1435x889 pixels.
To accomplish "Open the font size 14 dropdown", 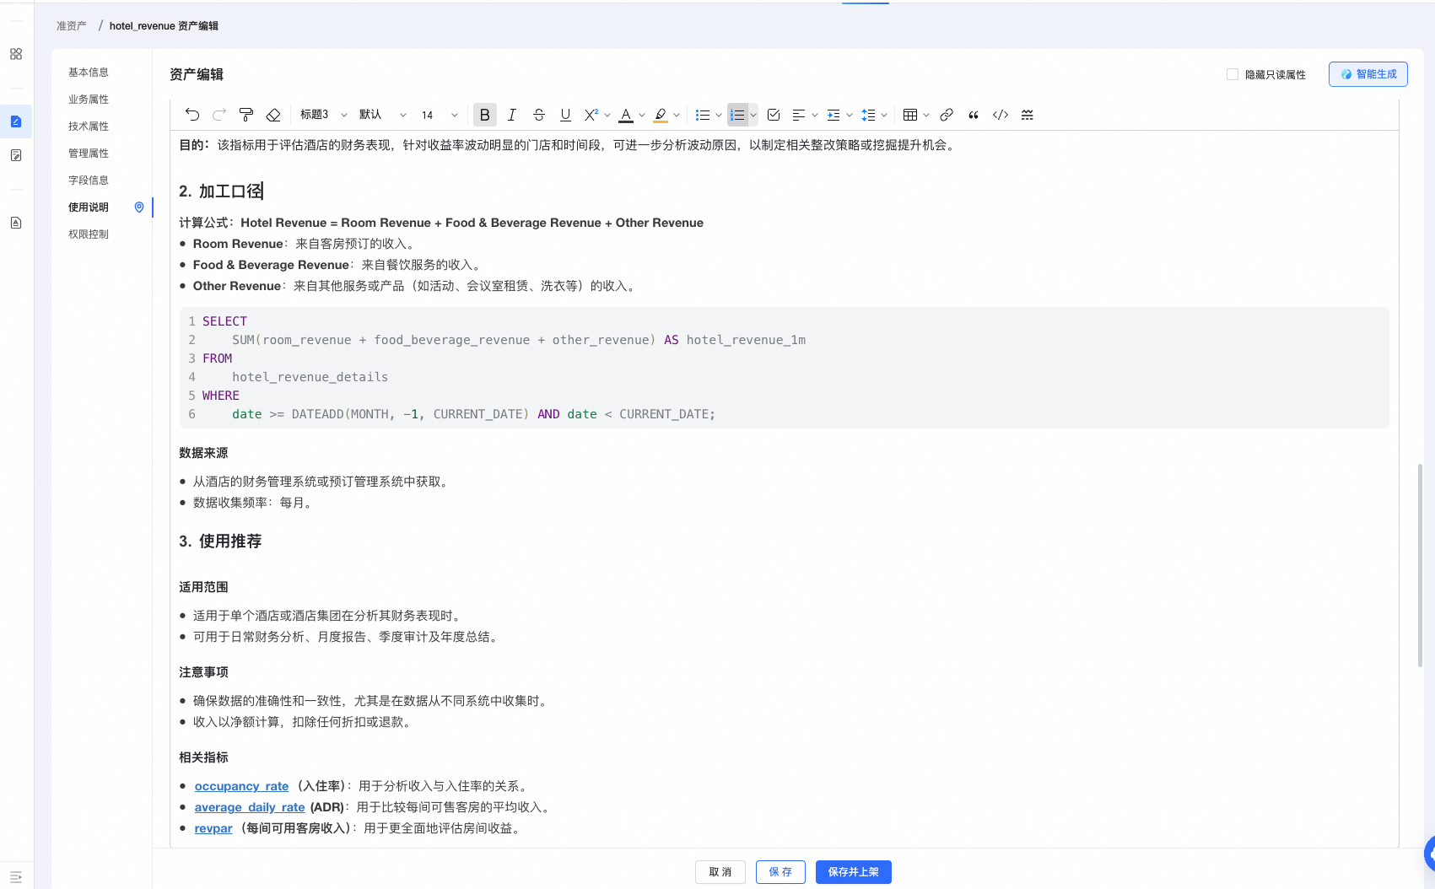I will [x=437, y=115].
